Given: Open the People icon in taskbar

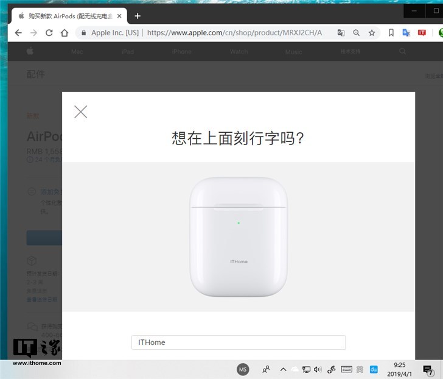Looking at the screenshot, I should click(x=266, y=369).
